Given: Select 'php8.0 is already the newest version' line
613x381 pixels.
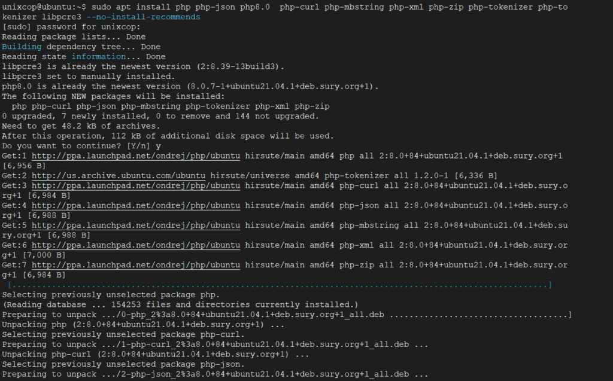Looking at the screenshot, I should (x=190, y=86).
